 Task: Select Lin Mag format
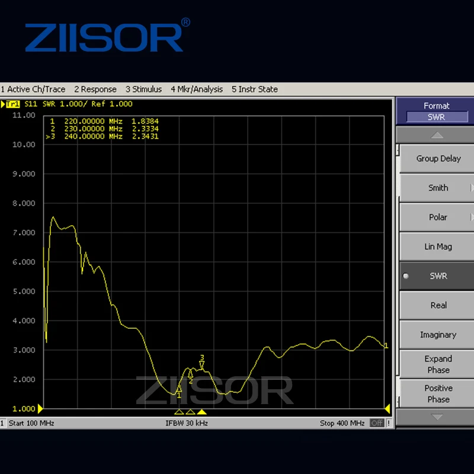point(437,246)
